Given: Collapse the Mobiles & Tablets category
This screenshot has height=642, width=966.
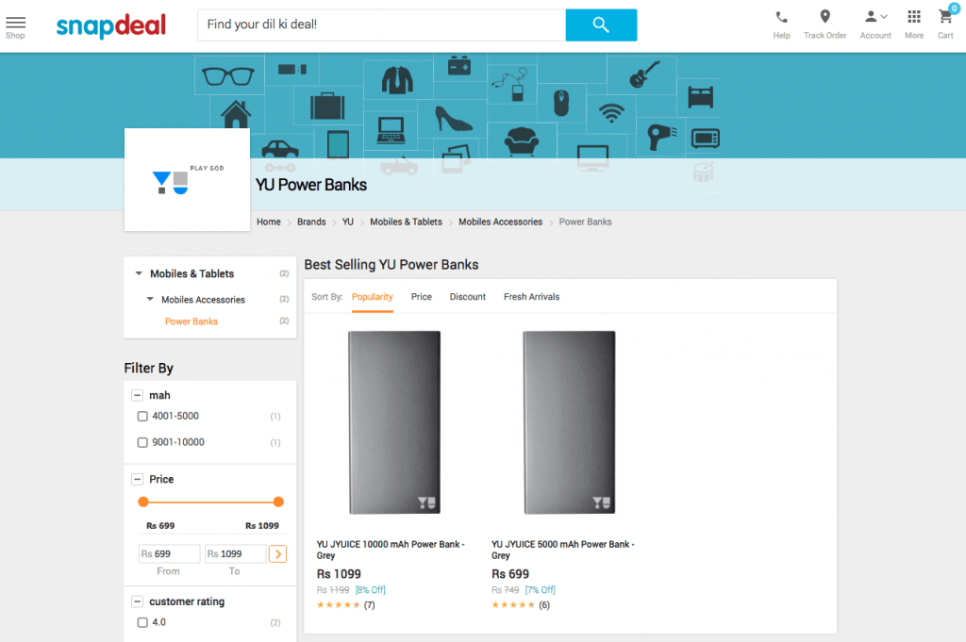Looking at the screenshot, I should point(139,273).
